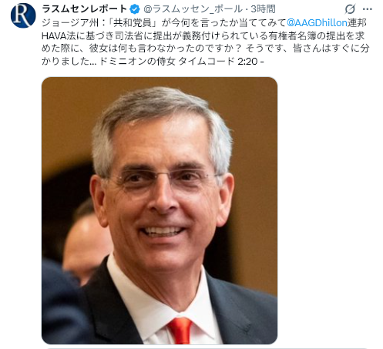
Task: Click the blue verified badge
Action: coord(134,9)
